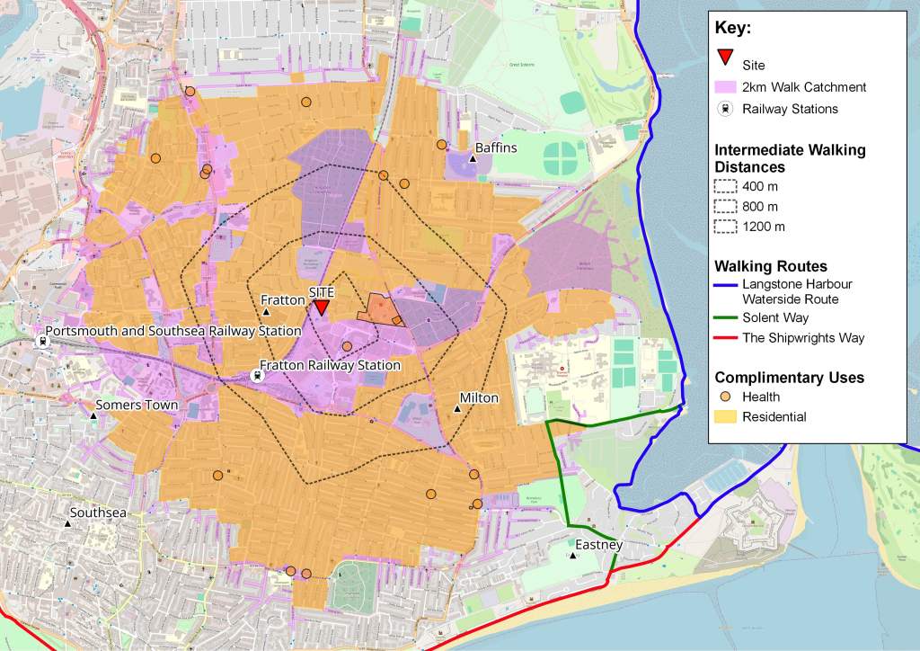Screen dimensions: 920x651
Task: Select the Somers Town triangle marker
Action: pyautogui.click(x=94, y=416)
